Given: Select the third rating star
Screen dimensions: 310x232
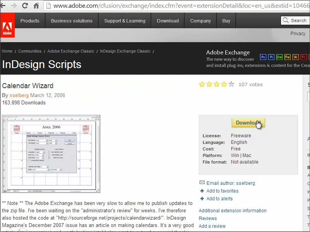Looking at the screenshot, I should (x=217, y=84).
